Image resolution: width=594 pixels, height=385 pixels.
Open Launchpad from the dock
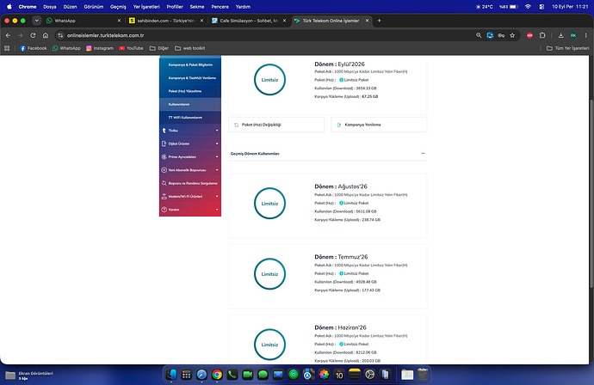coord(187,375)
